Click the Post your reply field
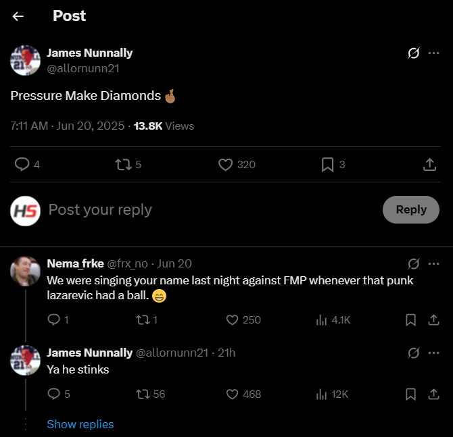The image size is (453, 437). click(203, 210)
